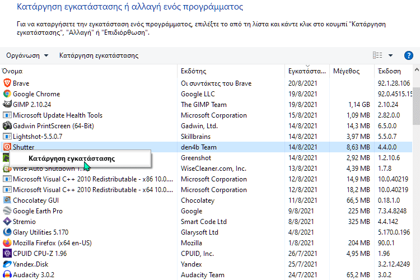Click the GIMP 2.10.24 icon
This screenshot has width=420, height=280.
point(7,104)
